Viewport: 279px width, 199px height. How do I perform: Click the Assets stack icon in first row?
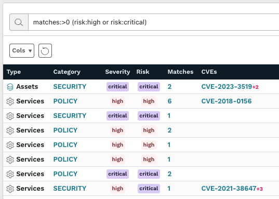10,87
